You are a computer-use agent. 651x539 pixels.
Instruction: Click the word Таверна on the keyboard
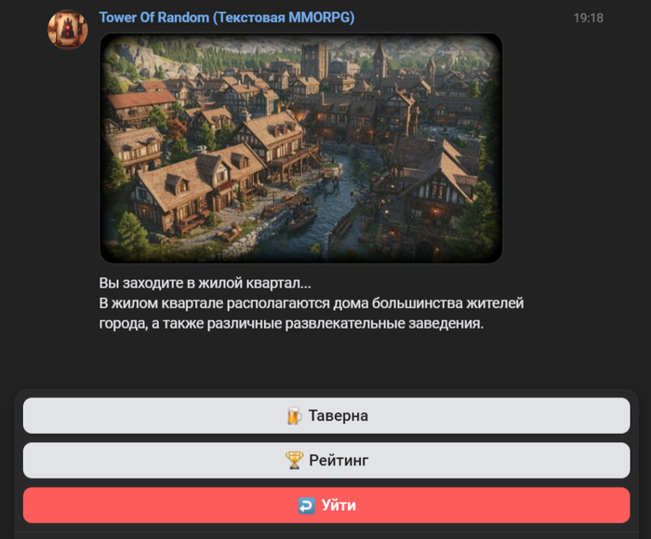pyautogui.click(x=338, y=415)
